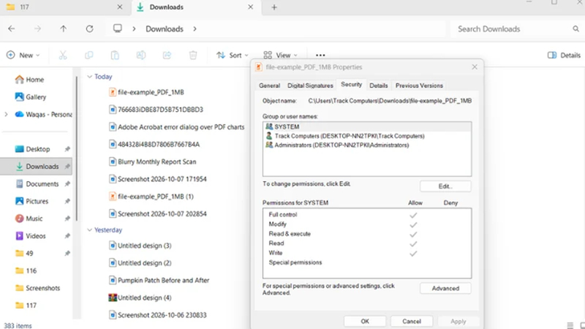Open the Previous Versions tab

(419, 86)
